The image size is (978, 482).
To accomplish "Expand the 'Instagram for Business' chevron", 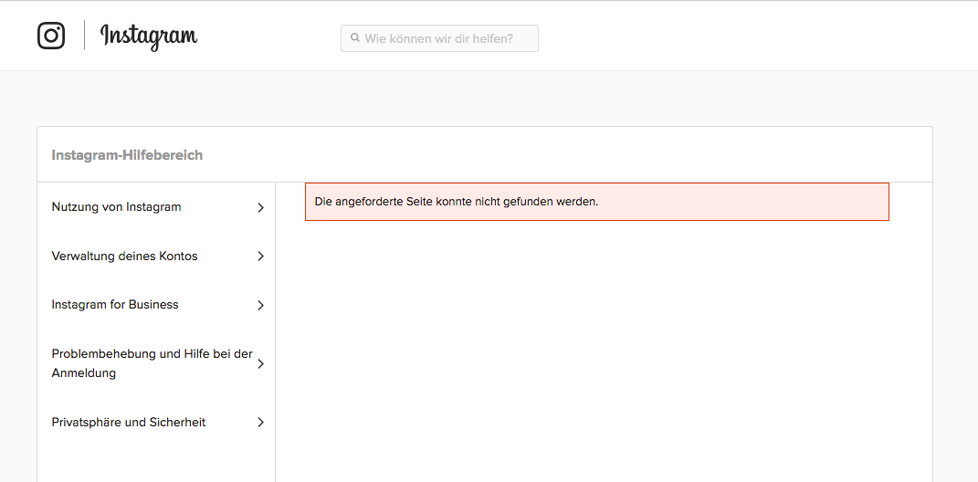I will 261,306.
